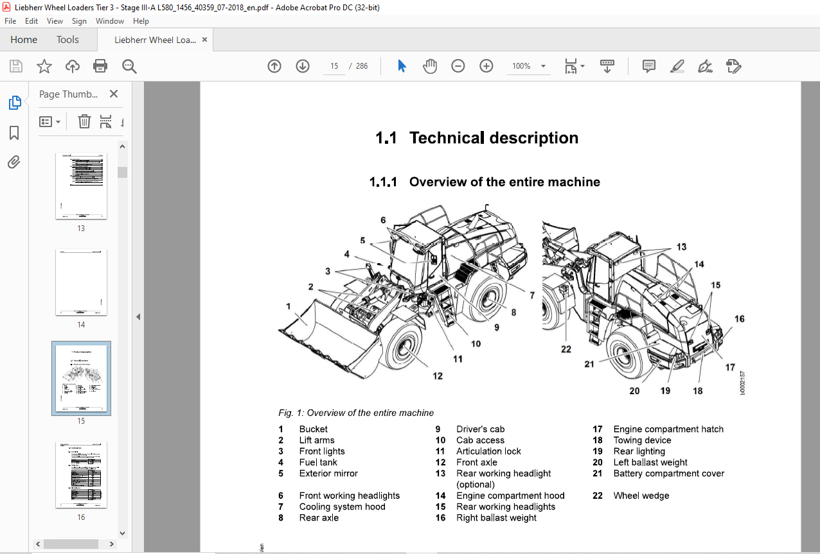The image size is (820, 554).
Task: Go to next page arrow
Action: click(303, 66)
